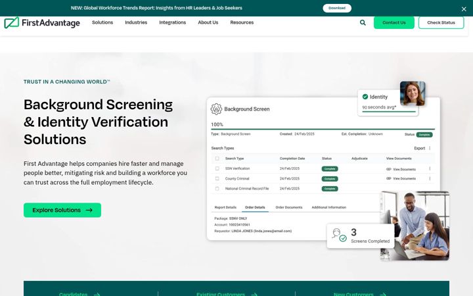Screen dimensions: 473x296
Task: Switch to the Report Details tab
Action: (225, 207)
